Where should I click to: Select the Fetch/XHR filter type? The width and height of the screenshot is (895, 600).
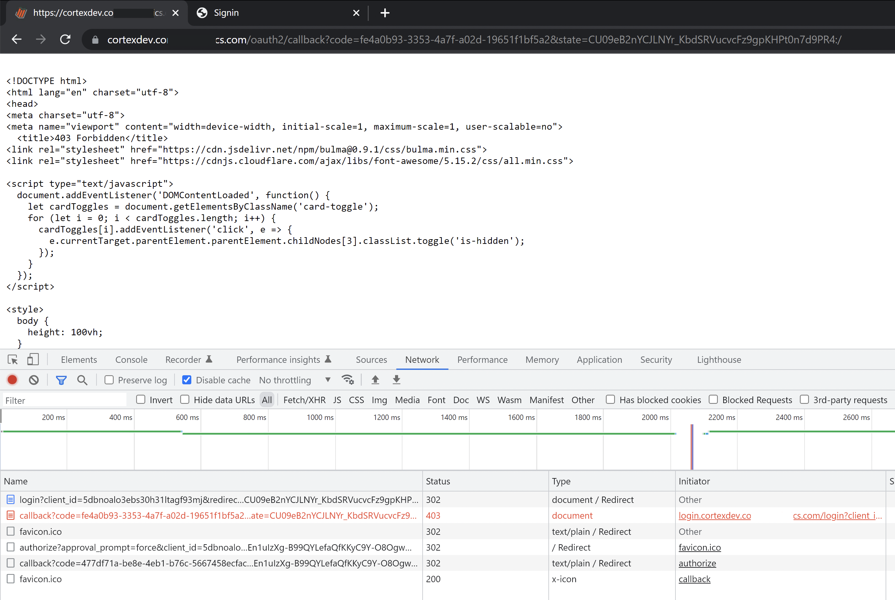point(304,400)
